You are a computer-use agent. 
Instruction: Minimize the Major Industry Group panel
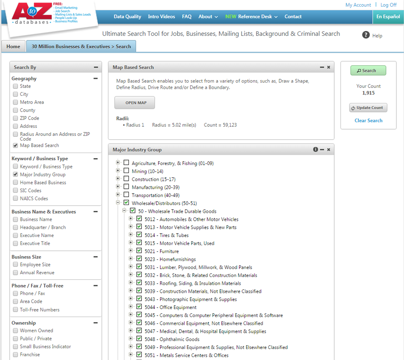[322, 150]
